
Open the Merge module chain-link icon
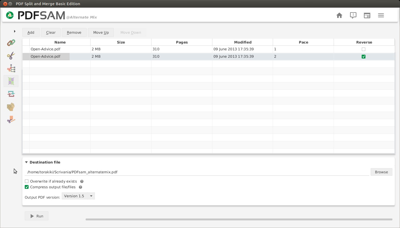pos(11,43)
